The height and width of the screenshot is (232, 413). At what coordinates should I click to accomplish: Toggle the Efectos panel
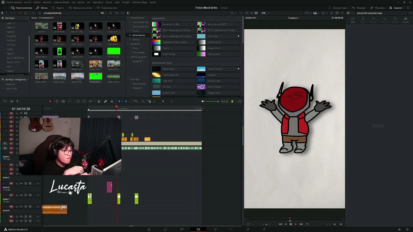[x=42, y=8]
